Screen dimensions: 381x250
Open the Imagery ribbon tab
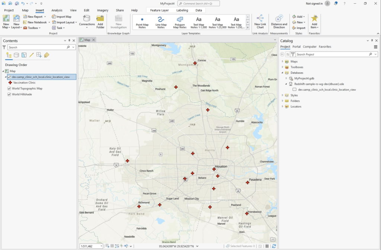[102, 10]
